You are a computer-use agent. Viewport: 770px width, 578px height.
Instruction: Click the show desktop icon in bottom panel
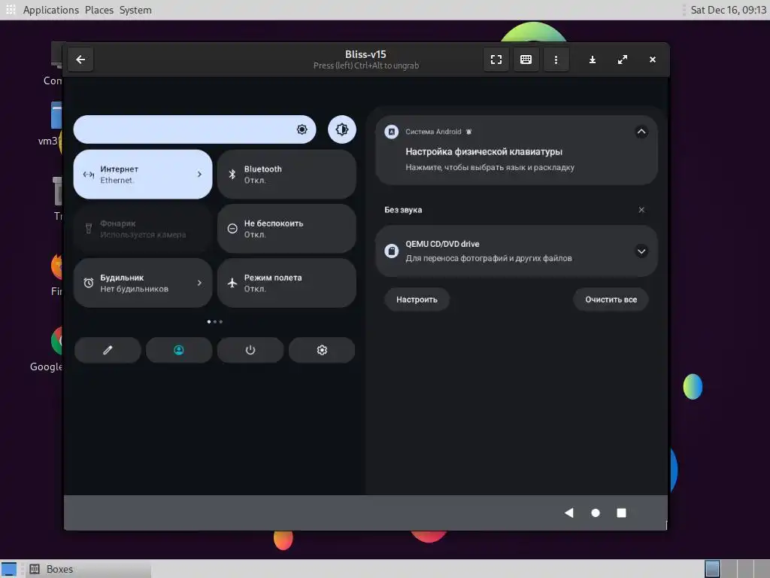9,569
